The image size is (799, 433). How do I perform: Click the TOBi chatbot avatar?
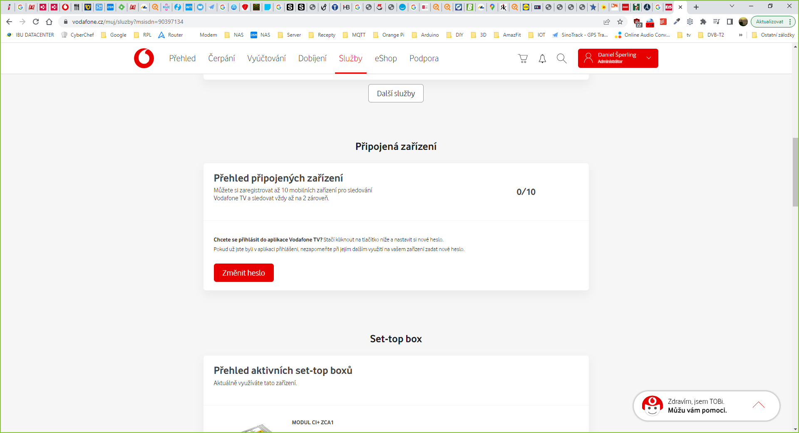click(652, 406)
